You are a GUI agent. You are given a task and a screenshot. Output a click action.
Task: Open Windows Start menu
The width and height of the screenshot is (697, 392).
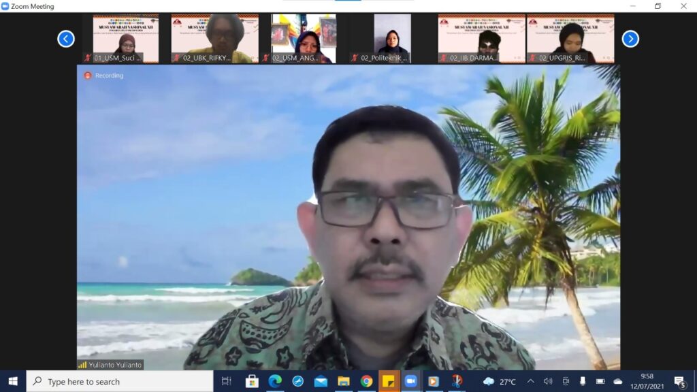pos(13,381)
